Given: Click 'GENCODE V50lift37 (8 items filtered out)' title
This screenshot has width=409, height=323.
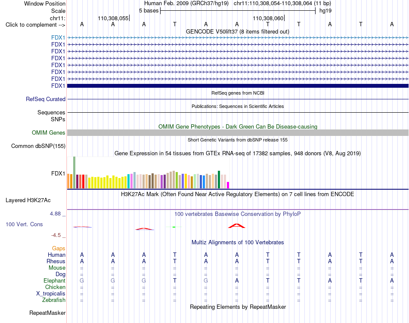Looking at the screenshot, I should click(238, 31).
